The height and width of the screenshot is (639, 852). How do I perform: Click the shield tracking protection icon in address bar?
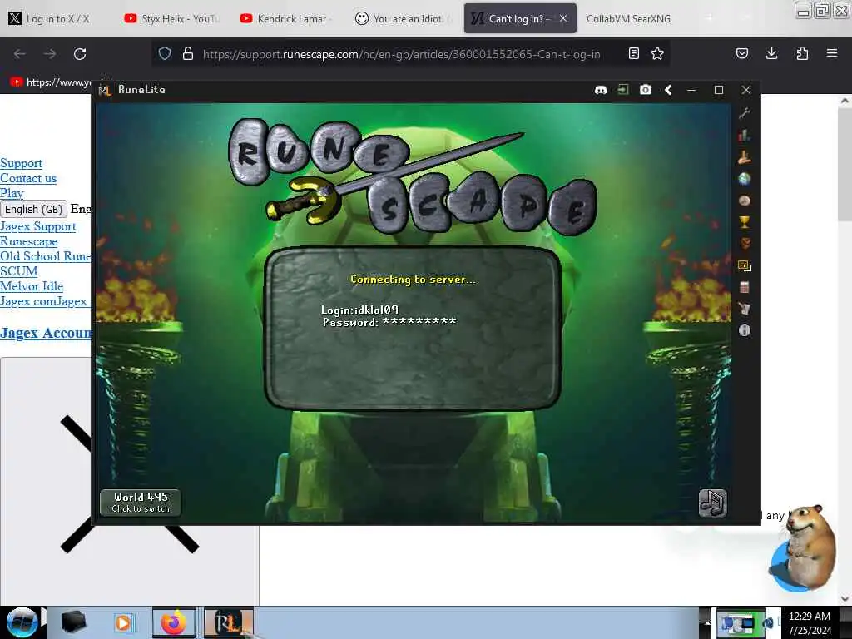coord(165,53)
